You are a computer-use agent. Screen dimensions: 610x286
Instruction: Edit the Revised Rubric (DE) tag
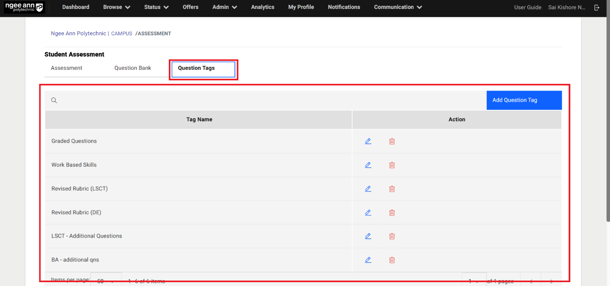pyautogui.click(x=368, y=213)
